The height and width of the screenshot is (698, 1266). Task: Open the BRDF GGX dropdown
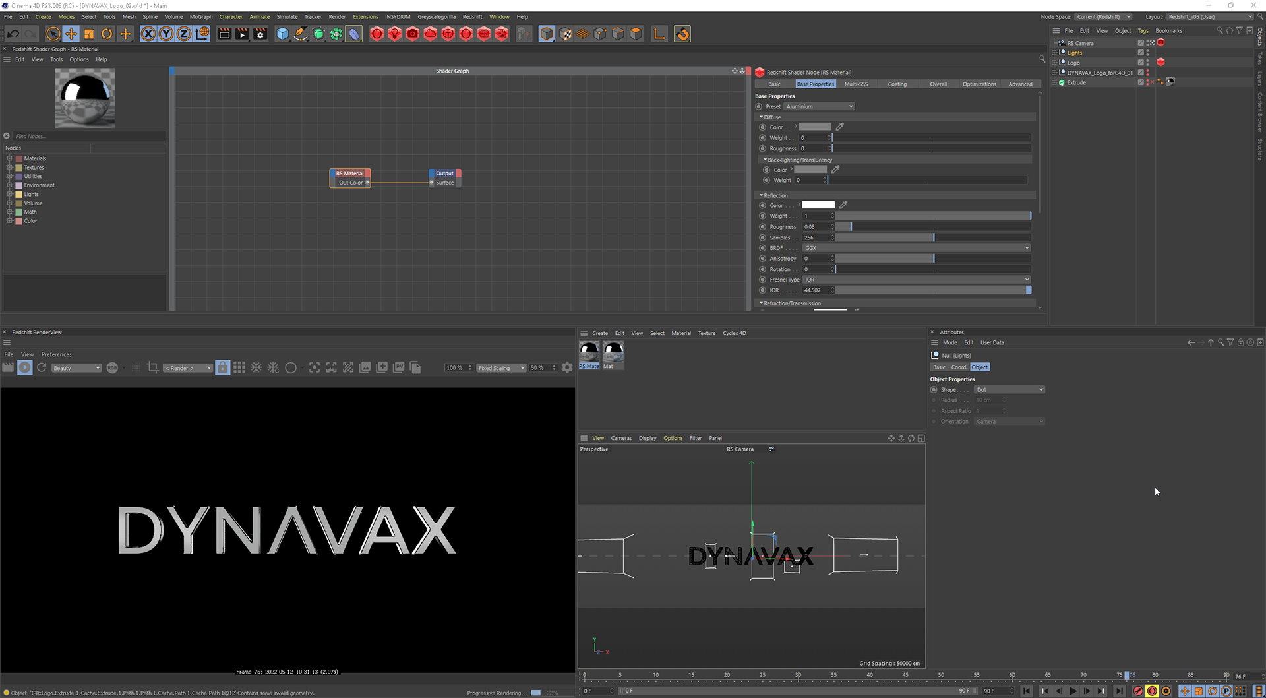[917, 248]
